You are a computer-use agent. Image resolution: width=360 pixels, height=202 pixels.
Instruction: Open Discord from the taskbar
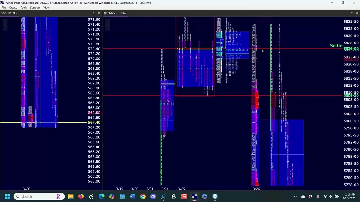click(153, 196)
